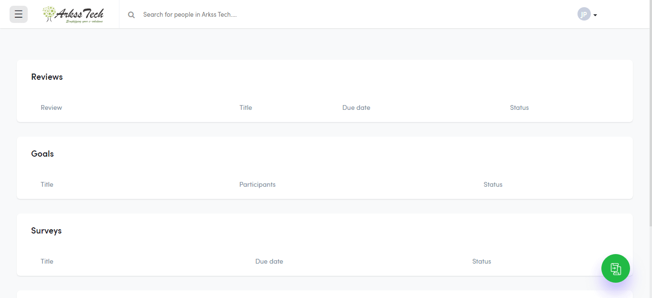Click the Review column header
This screenshot has width=652, height=298.
pyautogui.click(x=51, y=107)
